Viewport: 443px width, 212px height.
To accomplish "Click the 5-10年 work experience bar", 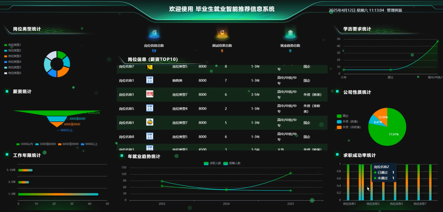I will [x=25, y=170].
